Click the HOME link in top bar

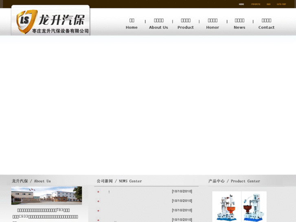(241, 4)
